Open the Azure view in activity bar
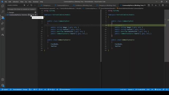169x95 pixels. pos(3,35)
